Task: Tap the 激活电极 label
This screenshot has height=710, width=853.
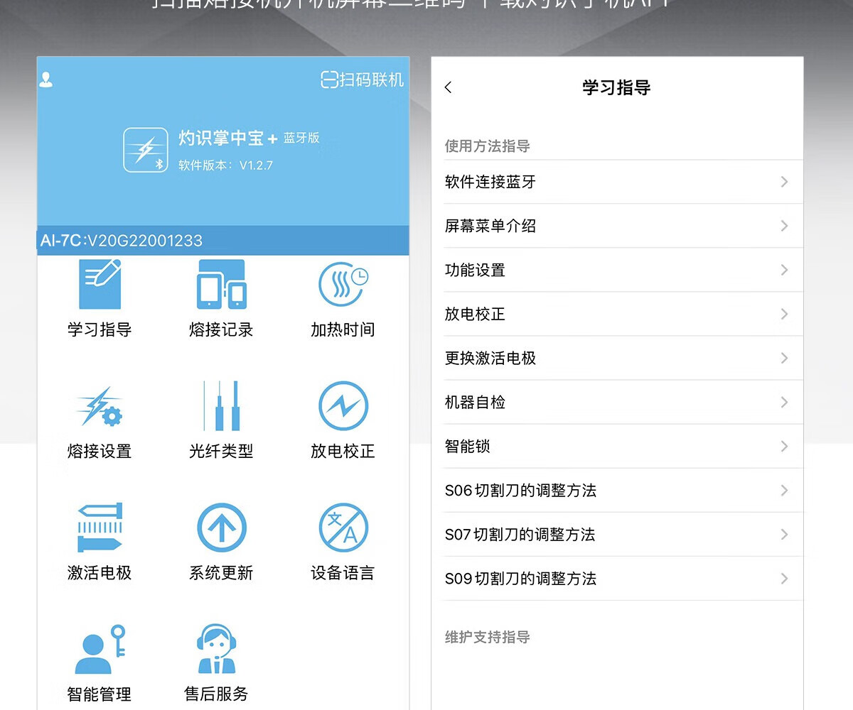Action: point(100,573)
